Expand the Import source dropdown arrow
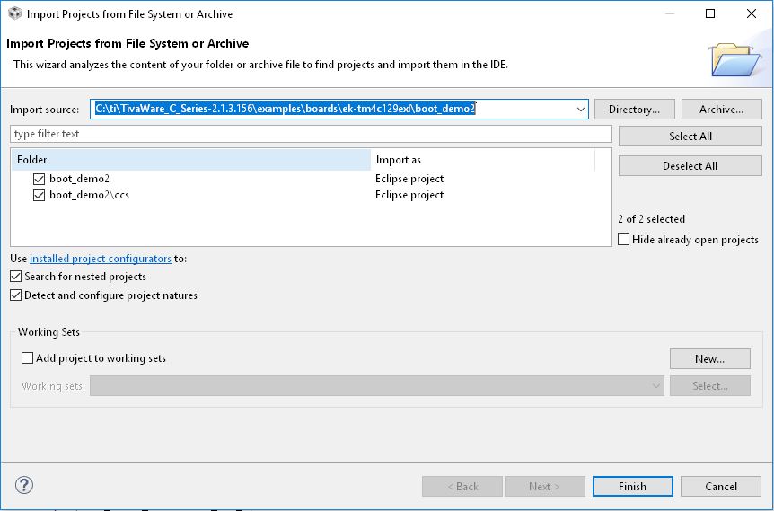The image size is (774, 511). pyautogui.click(x=581, y=109)
